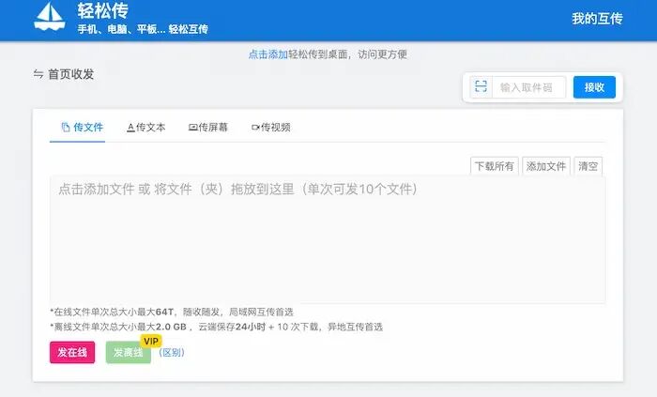
Task: Click the sailboat logo icon
Action: click(x=50, y=17)
